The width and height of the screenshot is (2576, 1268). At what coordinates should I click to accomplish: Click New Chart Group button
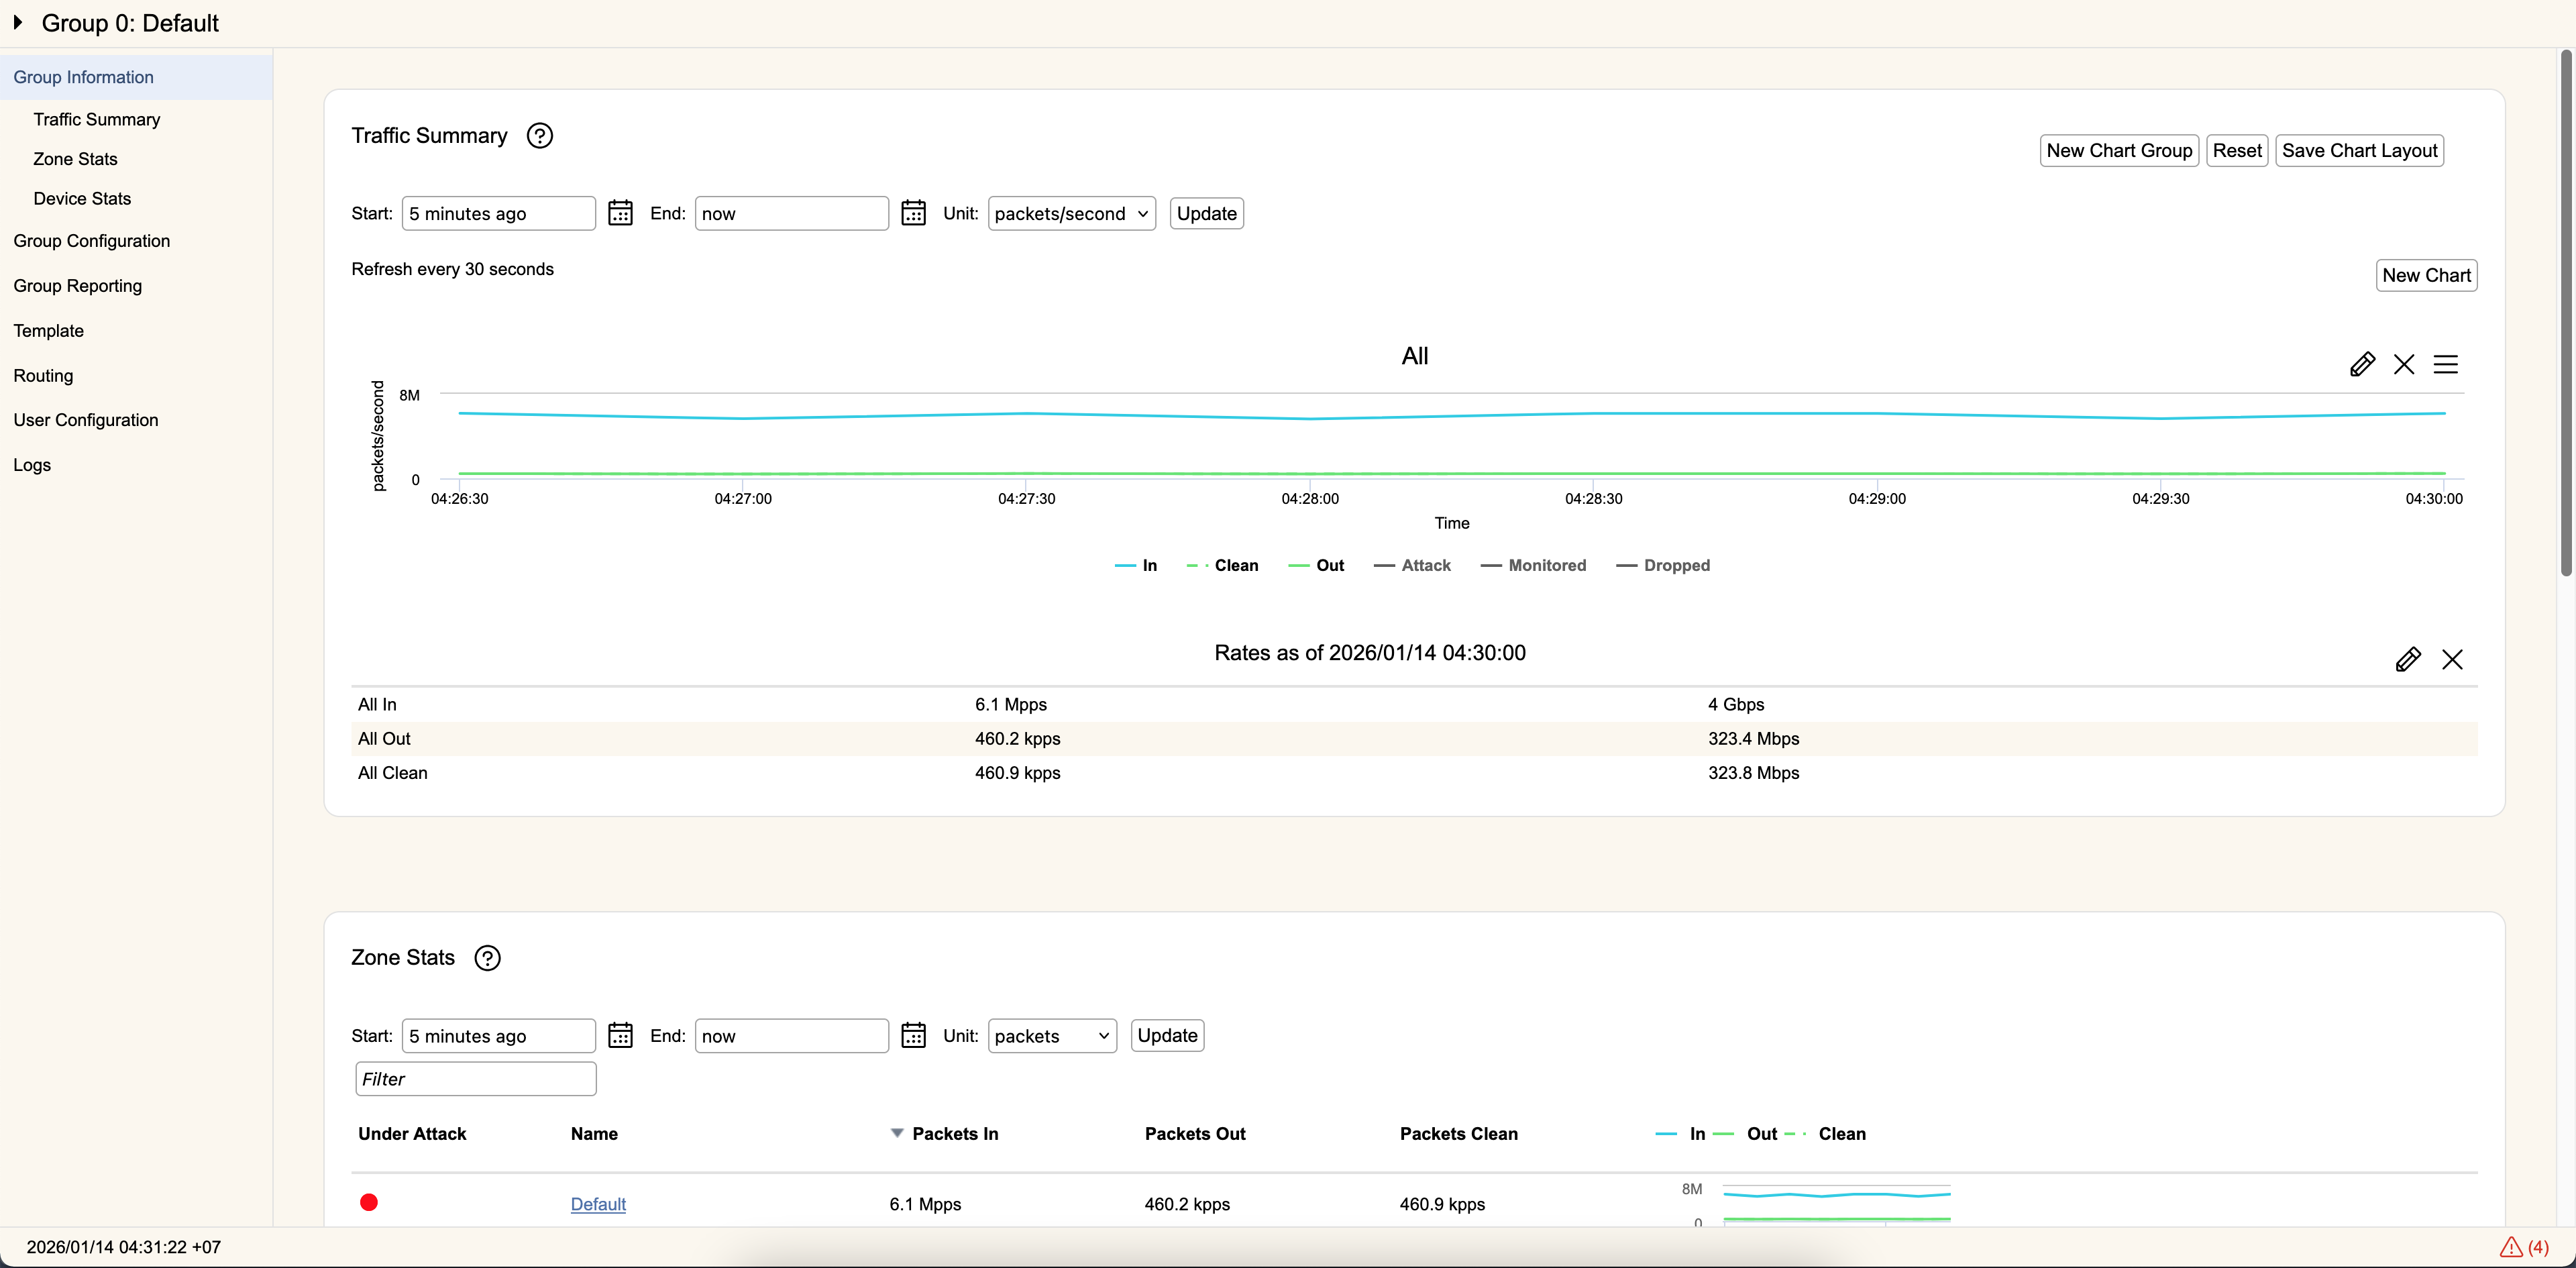point(2119,150)
